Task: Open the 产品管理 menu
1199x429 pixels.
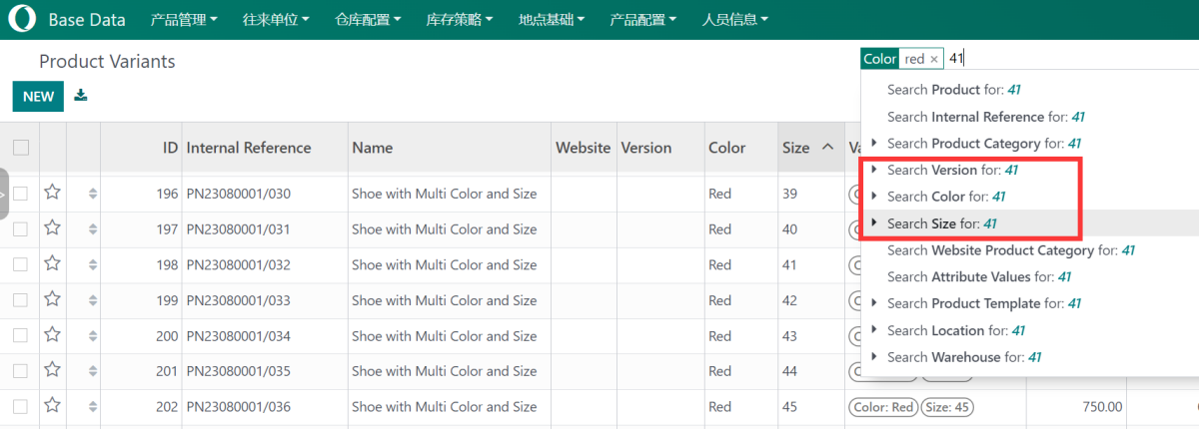Action: coord(184,19)
